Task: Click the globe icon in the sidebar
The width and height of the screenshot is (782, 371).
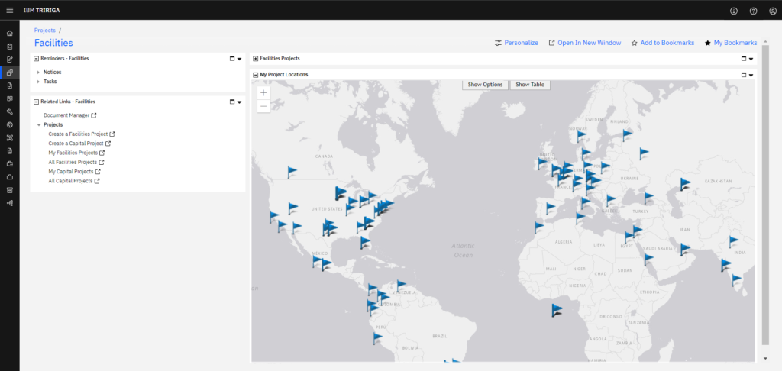Action: pyautogui.click(x=9, y=124)
